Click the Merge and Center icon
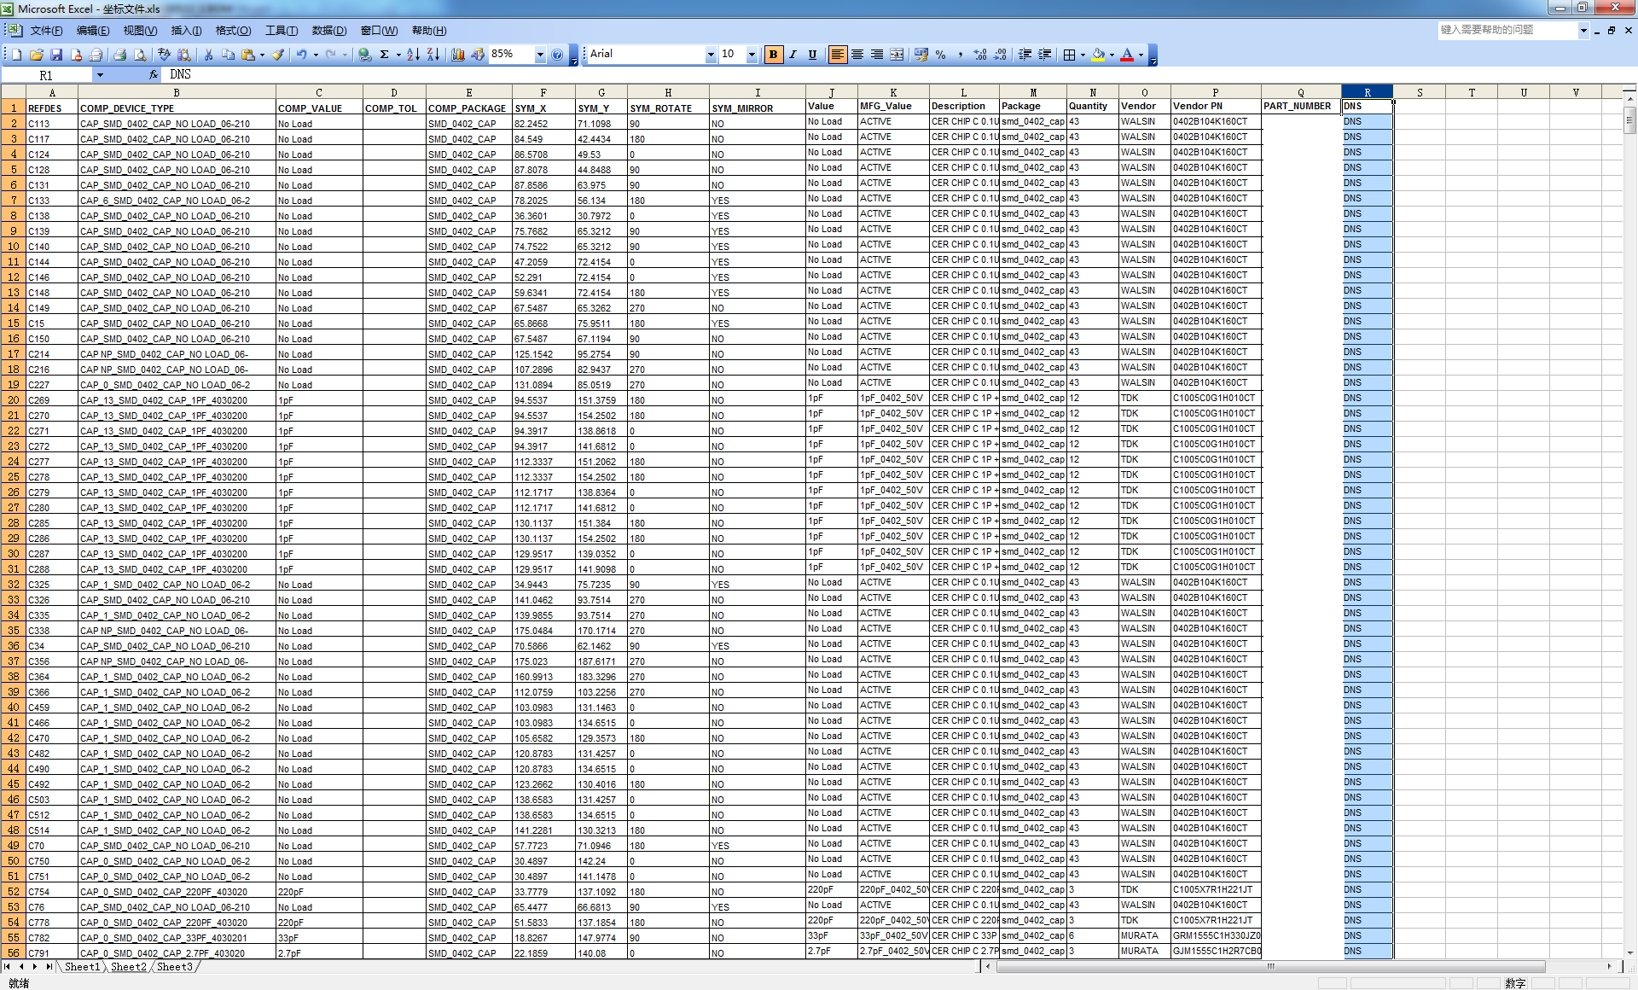The width and height of the screenshot is (1638, 990). pyautogui.click(x=897, y=55)
